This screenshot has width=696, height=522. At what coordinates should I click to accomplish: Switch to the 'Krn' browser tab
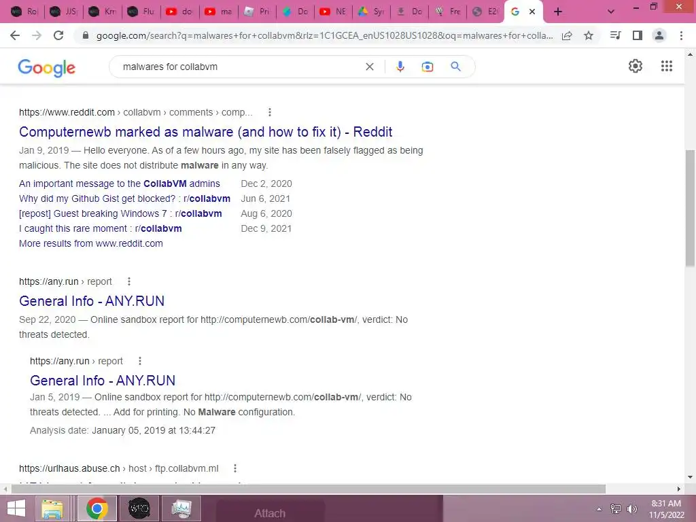point(102,12)
